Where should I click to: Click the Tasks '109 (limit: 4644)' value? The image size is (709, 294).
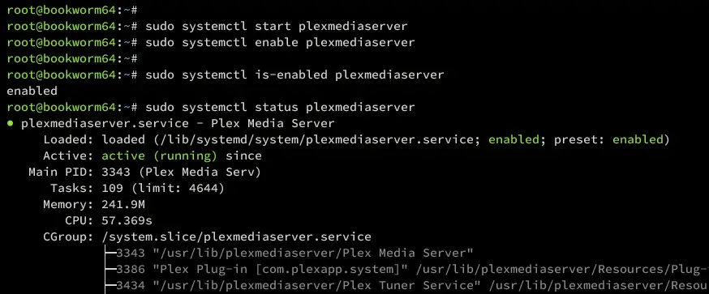(x=163, y=189)
